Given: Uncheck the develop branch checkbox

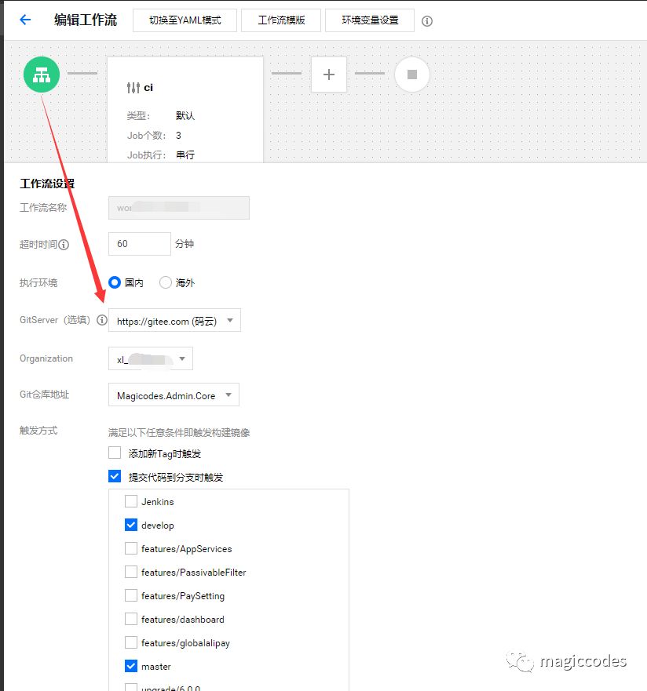Looking at the screenshot, I should pyautogui.click(x=131, y=525).
